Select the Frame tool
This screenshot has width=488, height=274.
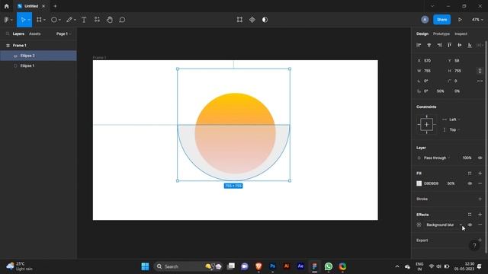39,20
